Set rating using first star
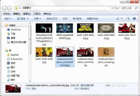140x96 pixels. tap(113, 85)
